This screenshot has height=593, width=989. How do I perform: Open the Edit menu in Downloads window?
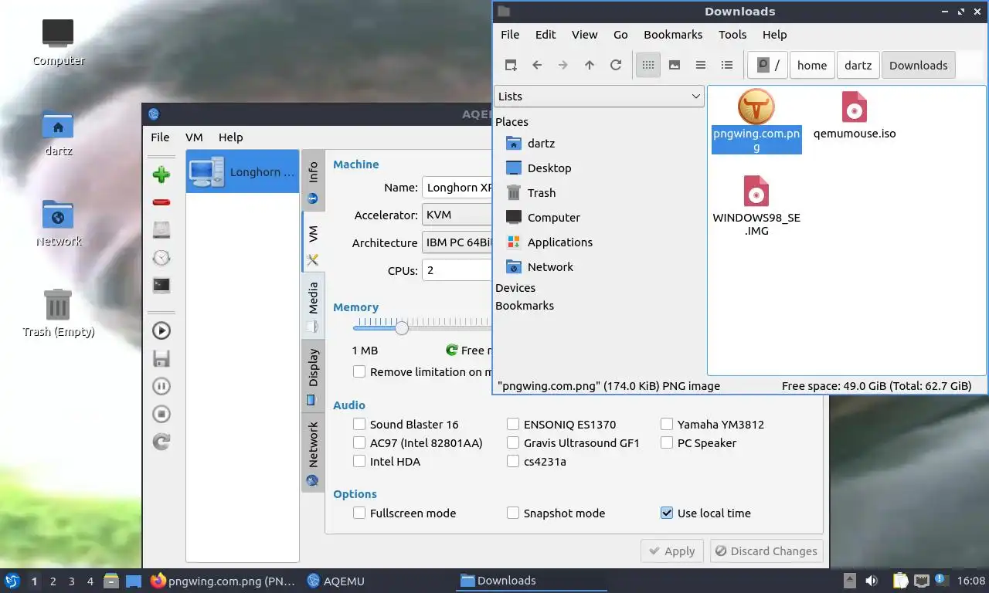click(545, 35)
